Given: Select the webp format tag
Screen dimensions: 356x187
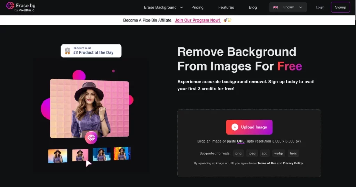Looking at the screenshot, I should [278, 153].
